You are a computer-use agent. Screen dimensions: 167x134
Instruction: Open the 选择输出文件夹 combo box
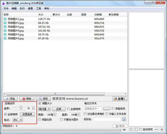(x=93, y=108)
